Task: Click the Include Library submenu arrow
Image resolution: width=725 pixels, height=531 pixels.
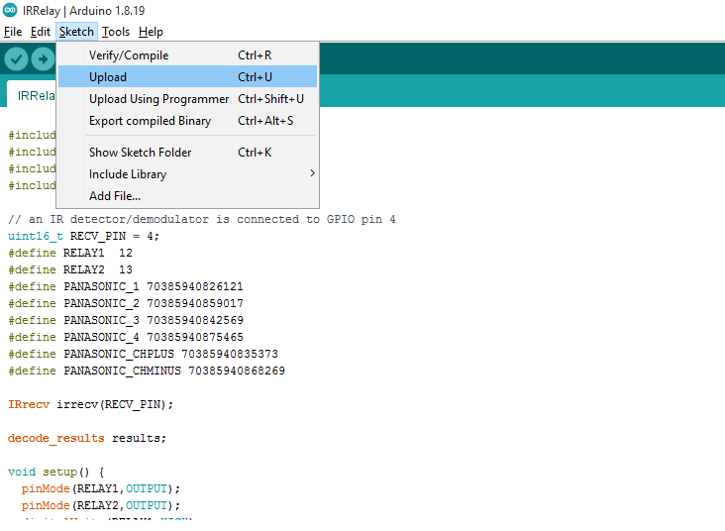Action: [312, 174]
